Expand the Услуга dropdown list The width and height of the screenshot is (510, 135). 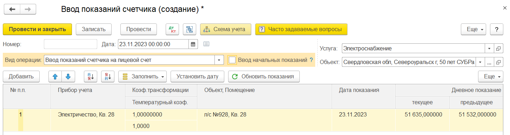click(x=490, y=48)
